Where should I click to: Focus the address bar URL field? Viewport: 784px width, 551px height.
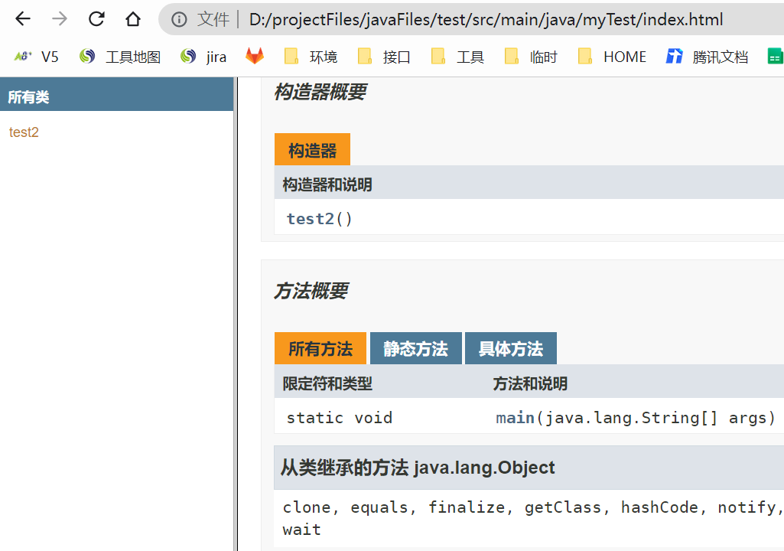click(486, 20)
